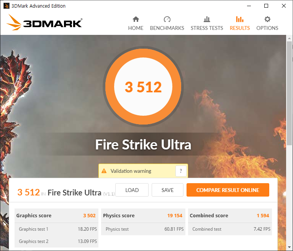
Task: Click the 3DMark app icon in title bar
Action: point(7,6)
